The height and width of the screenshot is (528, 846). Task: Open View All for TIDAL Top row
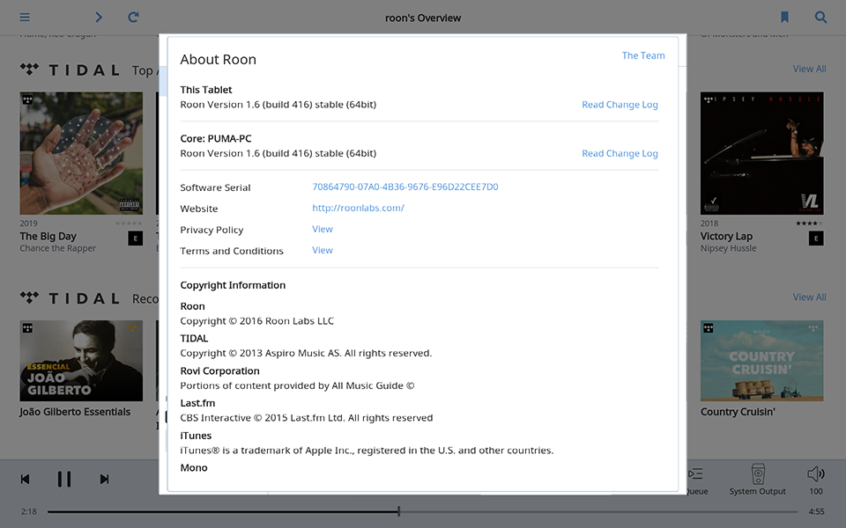[809, 69]
